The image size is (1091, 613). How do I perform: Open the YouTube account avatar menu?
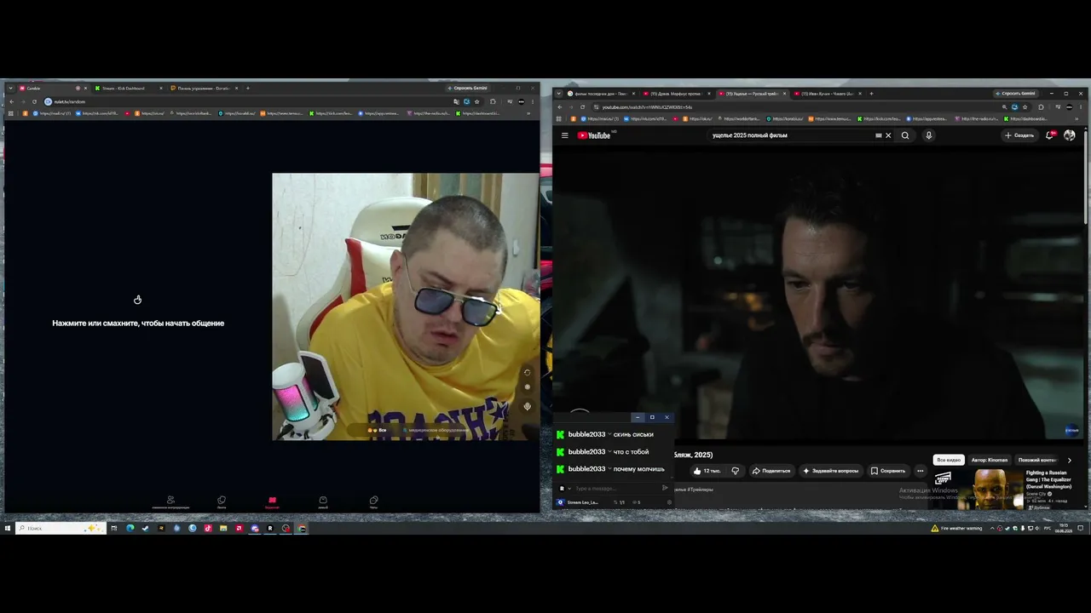click(x=1070, y=135)
